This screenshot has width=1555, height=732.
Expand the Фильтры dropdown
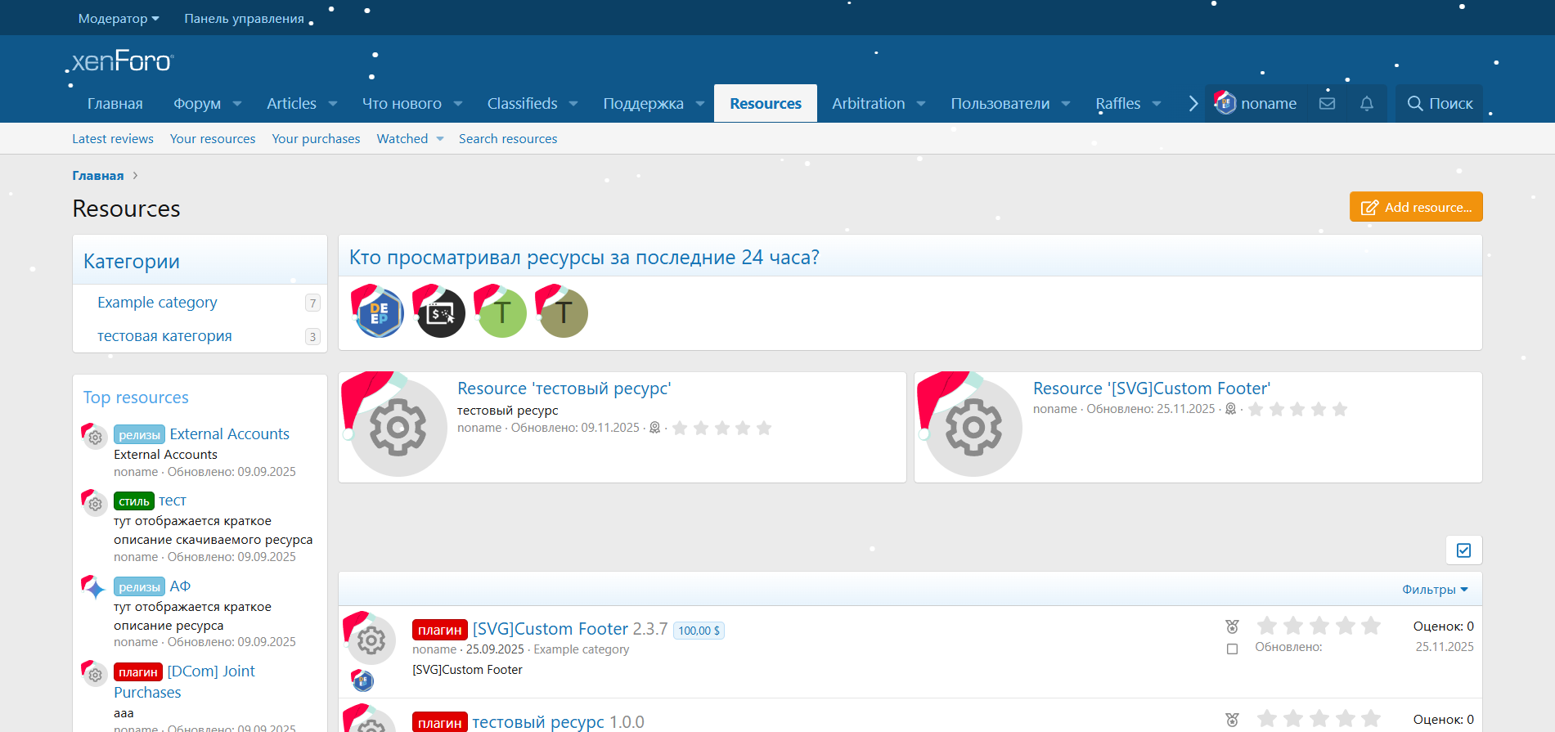[x=1435, y=590]
